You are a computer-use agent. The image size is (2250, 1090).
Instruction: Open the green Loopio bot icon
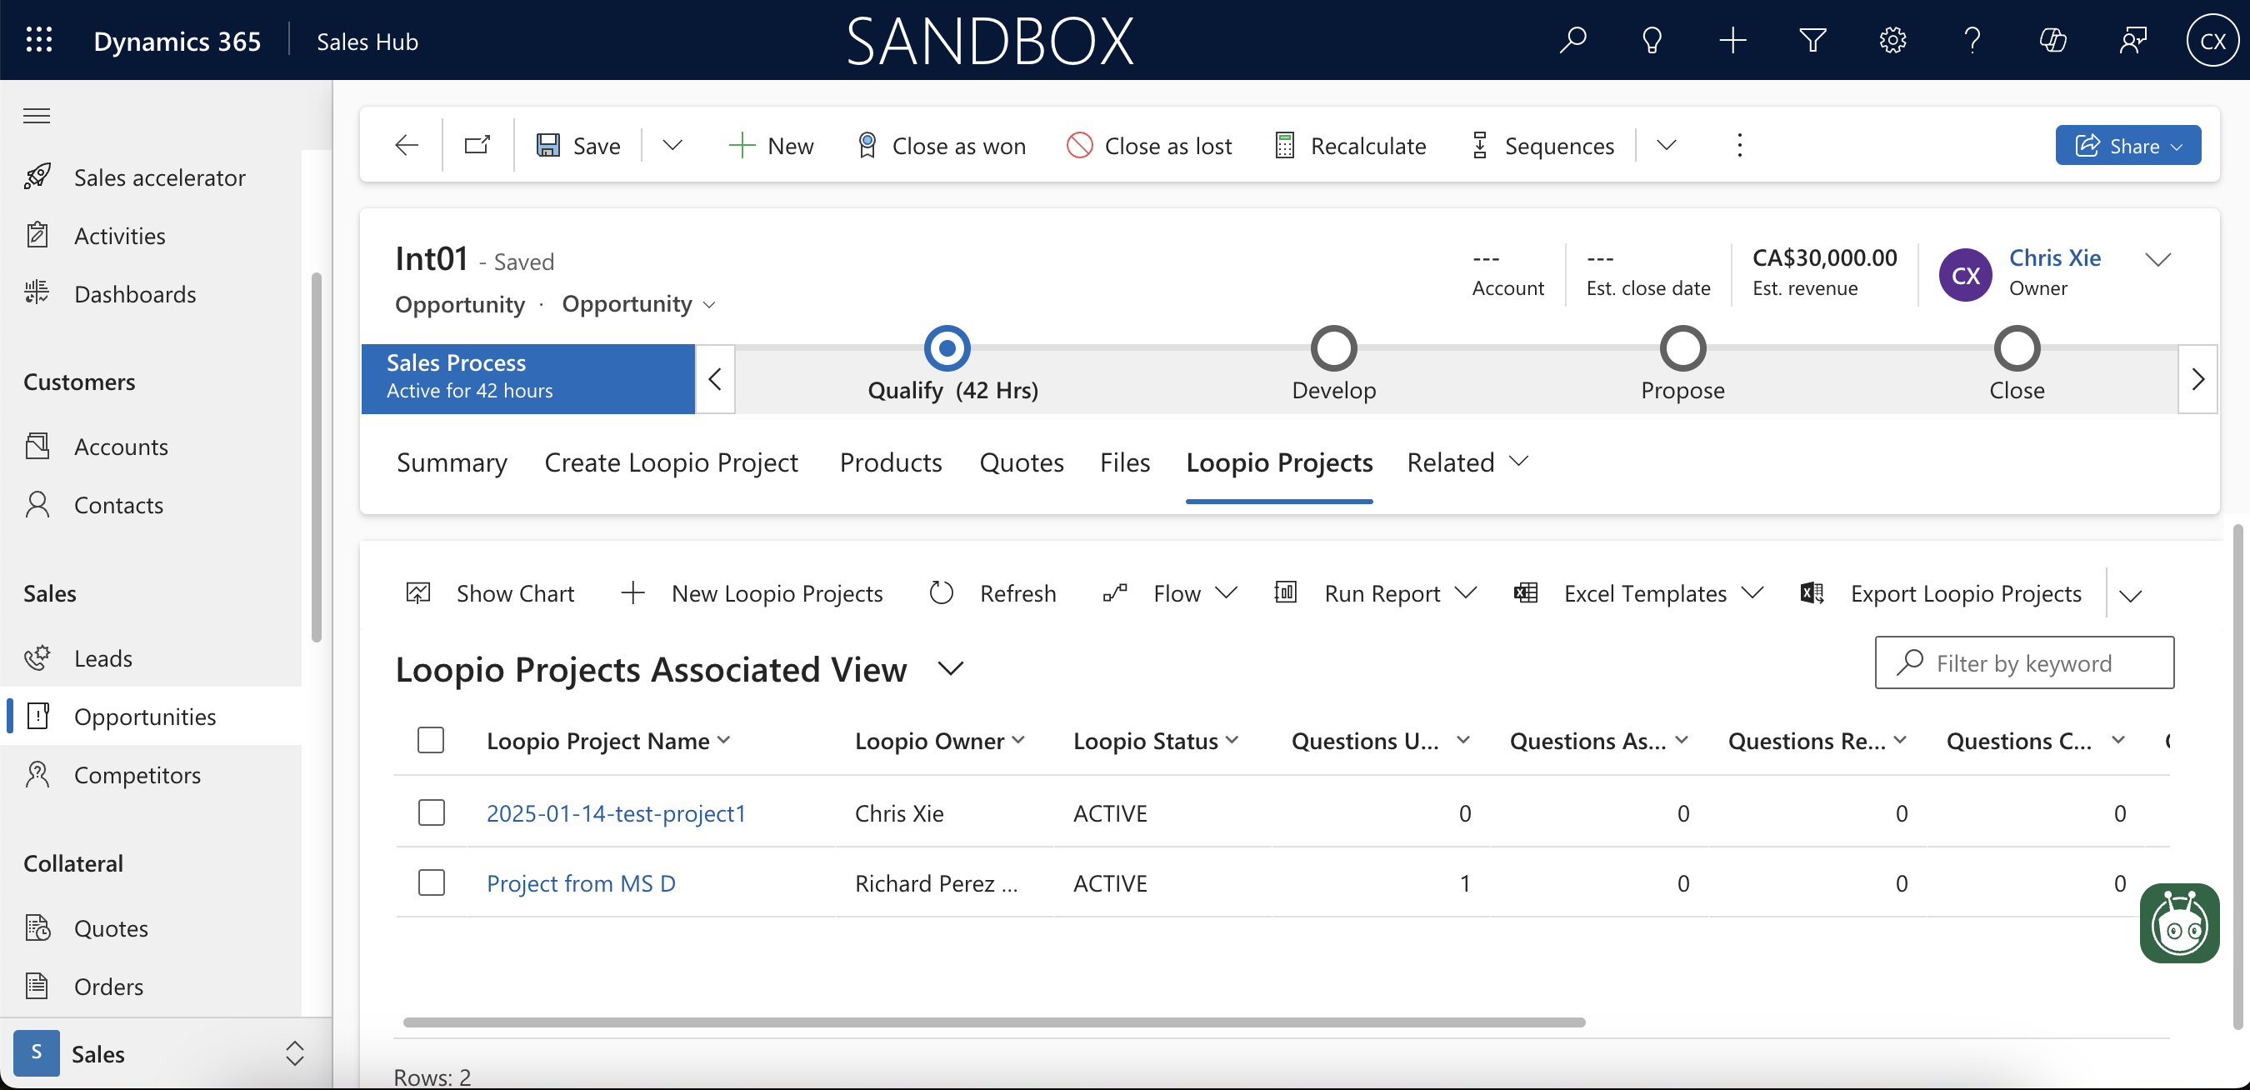tap(2179, 923)
